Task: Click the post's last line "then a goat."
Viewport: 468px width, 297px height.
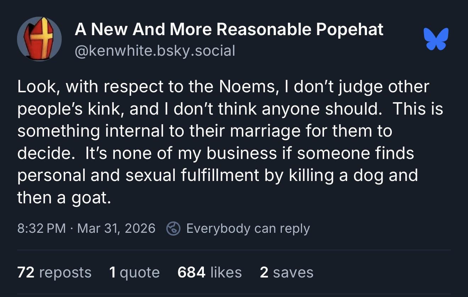Action: coord(64,198)
